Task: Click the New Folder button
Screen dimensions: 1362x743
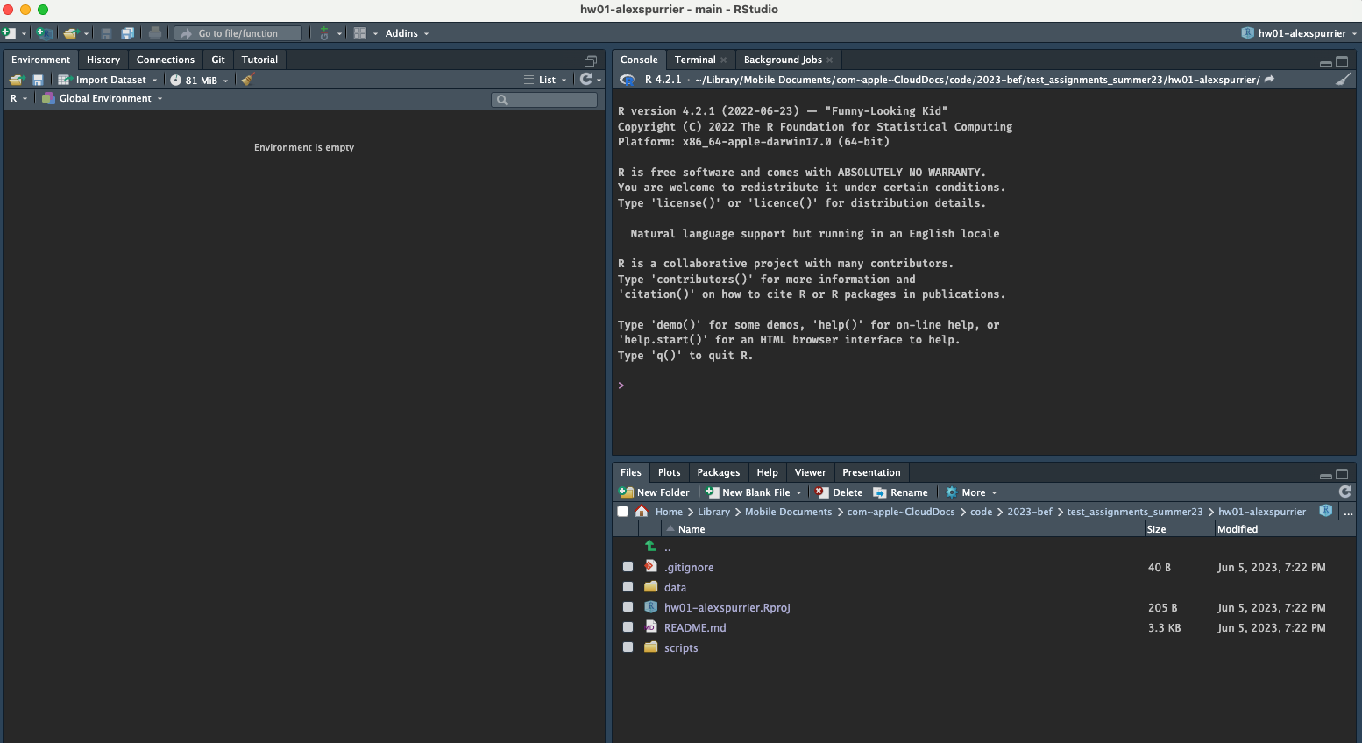Action: (655, 492)
